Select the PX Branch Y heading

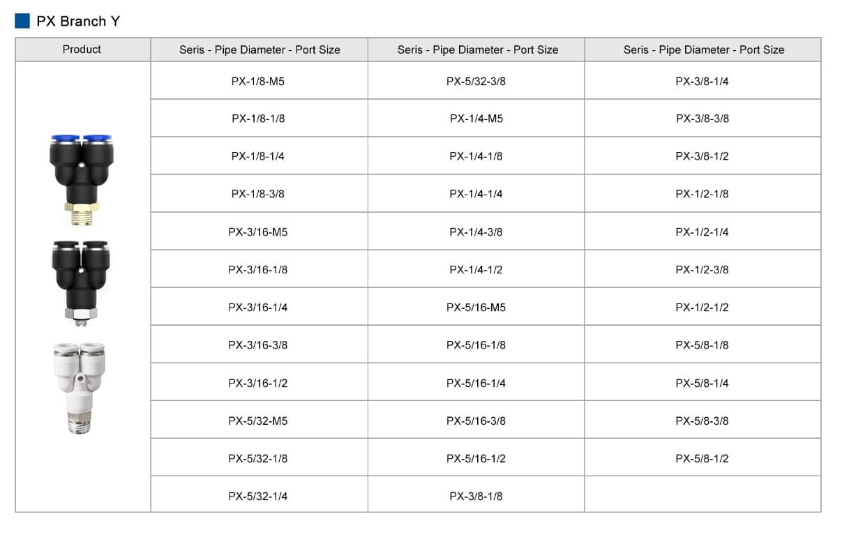tap(78, 21)
